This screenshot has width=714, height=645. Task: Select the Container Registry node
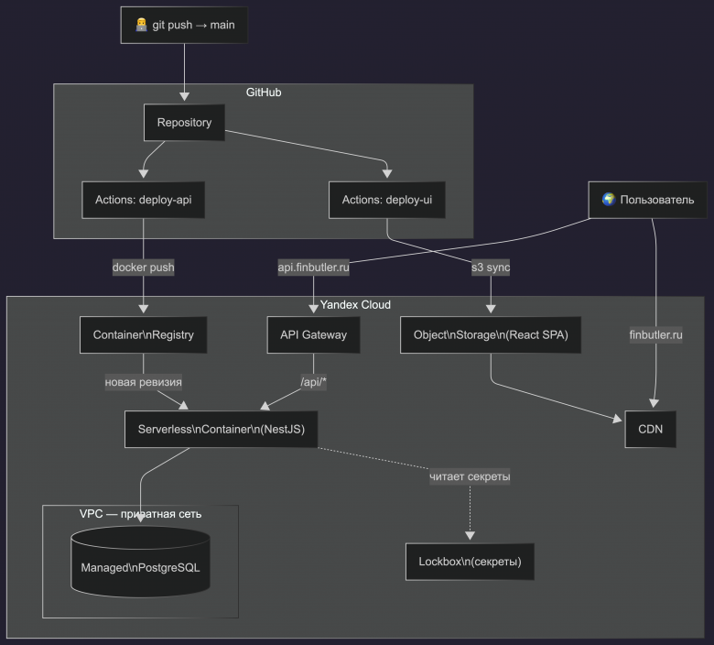(x=144, y=335)
